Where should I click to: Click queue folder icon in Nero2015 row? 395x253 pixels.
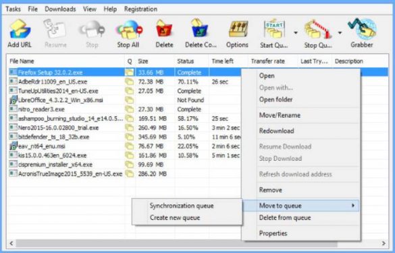coord(130,127)
